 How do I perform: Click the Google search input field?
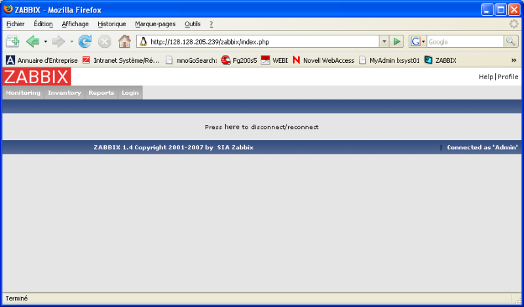465,42
